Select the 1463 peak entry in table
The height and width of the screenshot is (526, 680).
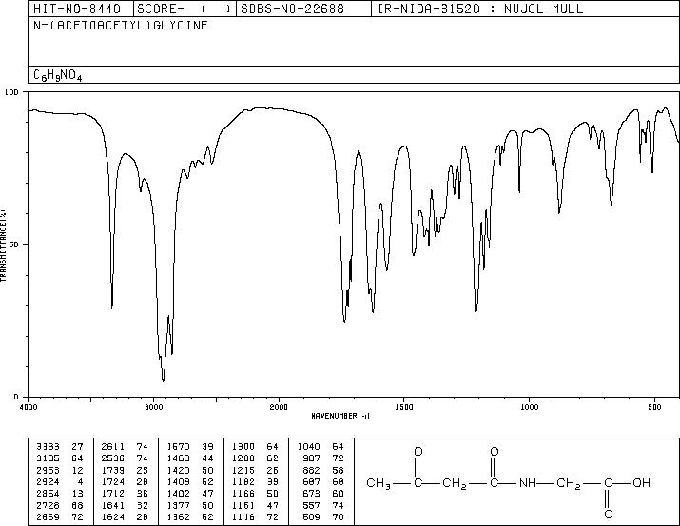pyautogui.click(x=190, y=458)
